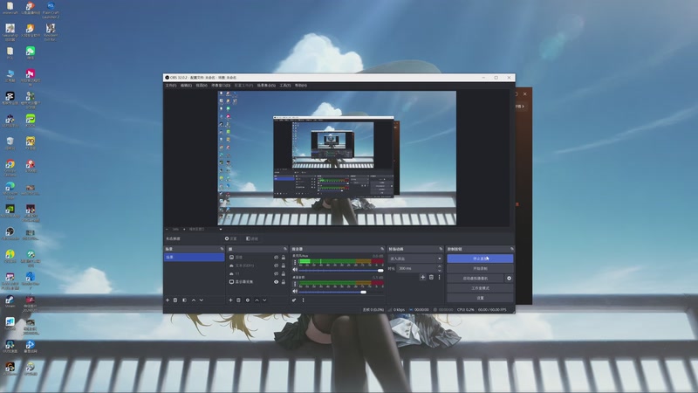The image size is (698, 393).
Task: Pop out the Controls dock panel
Action: [x=512, y=249]
